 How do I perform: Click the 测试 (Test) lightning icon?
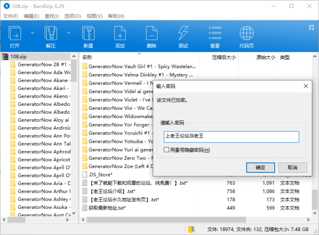point(183,33)
